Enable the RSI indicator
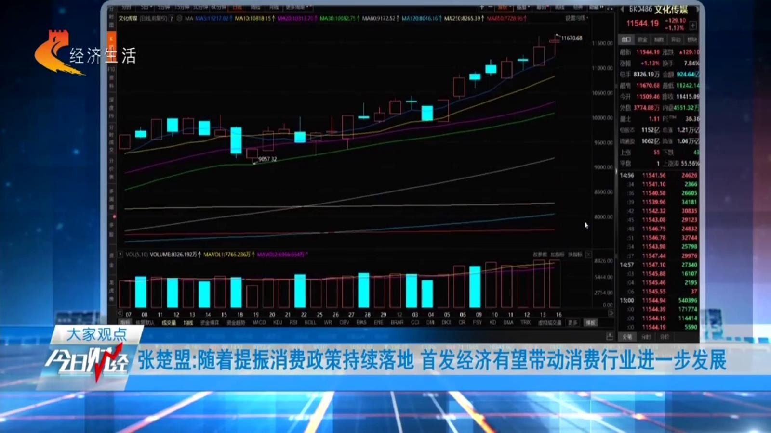 [x=293, y=323]
